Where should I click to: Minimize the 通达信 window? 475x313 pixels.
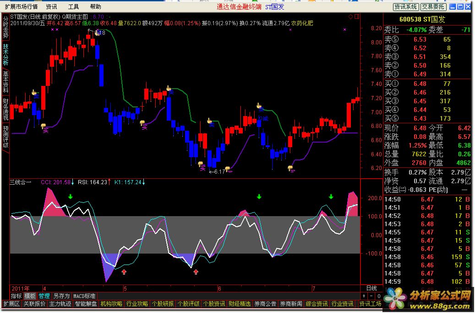tap(452, 7)
